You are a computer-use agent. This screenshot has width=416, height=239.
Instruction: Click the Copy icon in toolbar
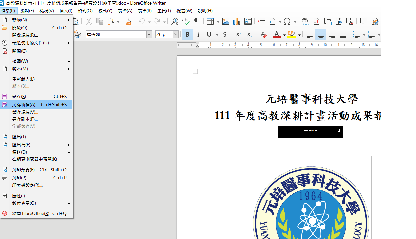(100, 22)
